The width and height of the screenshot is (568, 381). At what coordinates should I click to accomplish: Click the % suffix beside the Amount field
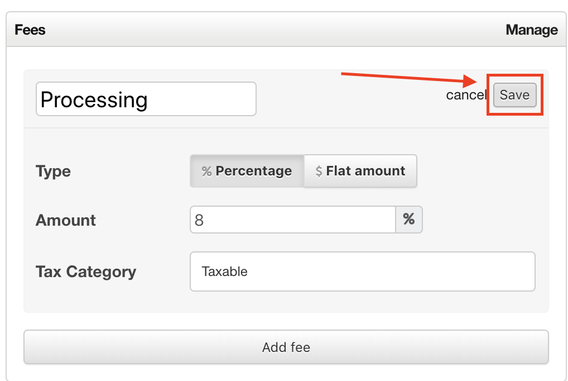click(x=409, y=220)
